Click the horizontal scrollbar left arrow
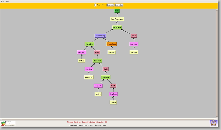221x130 pixels. tap(1, 119)
